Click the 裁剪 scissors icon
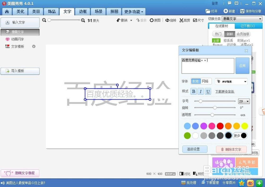Screen dimensions: 265x187 click(181, 20)
